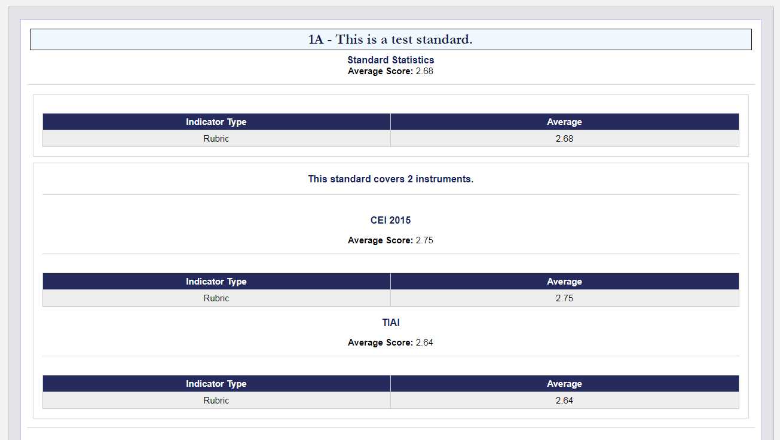Click 'Average' header in the TIAI table
Viewport: 780px width, 440px height.
pos(564,384)
